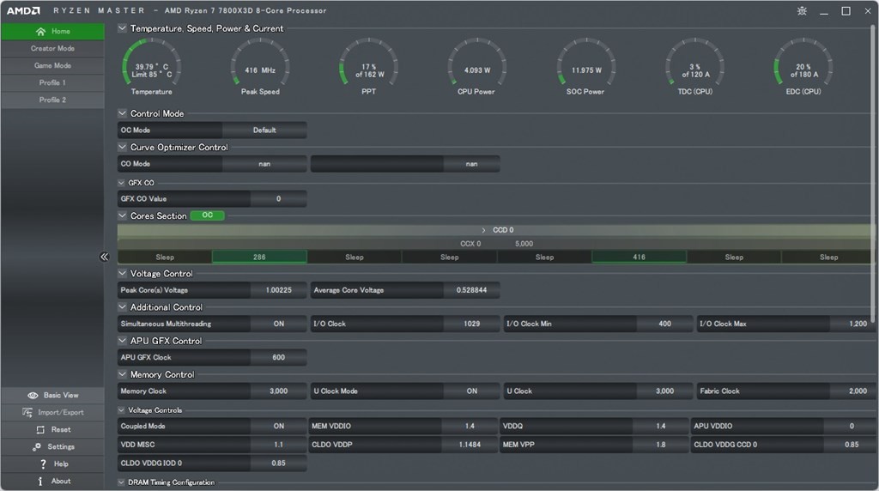Screen dimensions: 879x491
Task: Collapse the Voltage Control section
Action: tap(123, 274)
